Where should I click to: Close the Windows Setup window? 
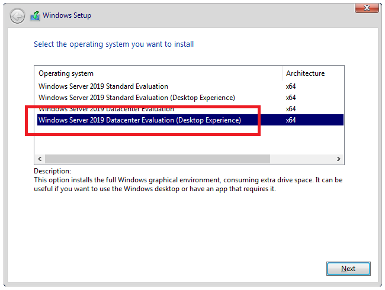pos(367,7)
